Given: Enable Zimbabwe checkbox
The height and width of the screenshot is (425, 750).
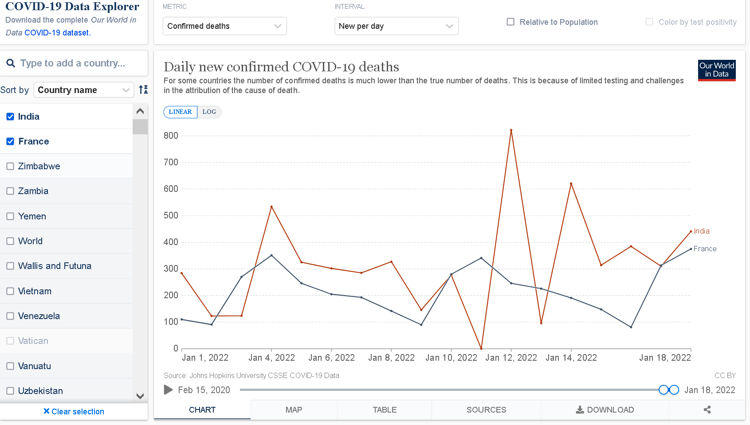Looking at the screenshot, I should coord(10,166).
